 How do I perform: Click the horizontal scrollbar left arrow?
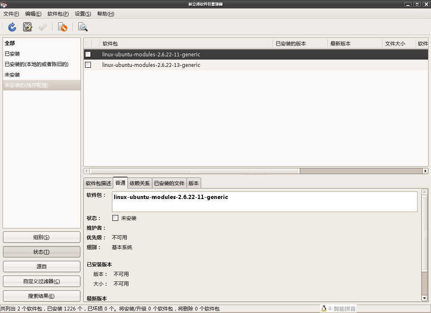pos(86,171)
